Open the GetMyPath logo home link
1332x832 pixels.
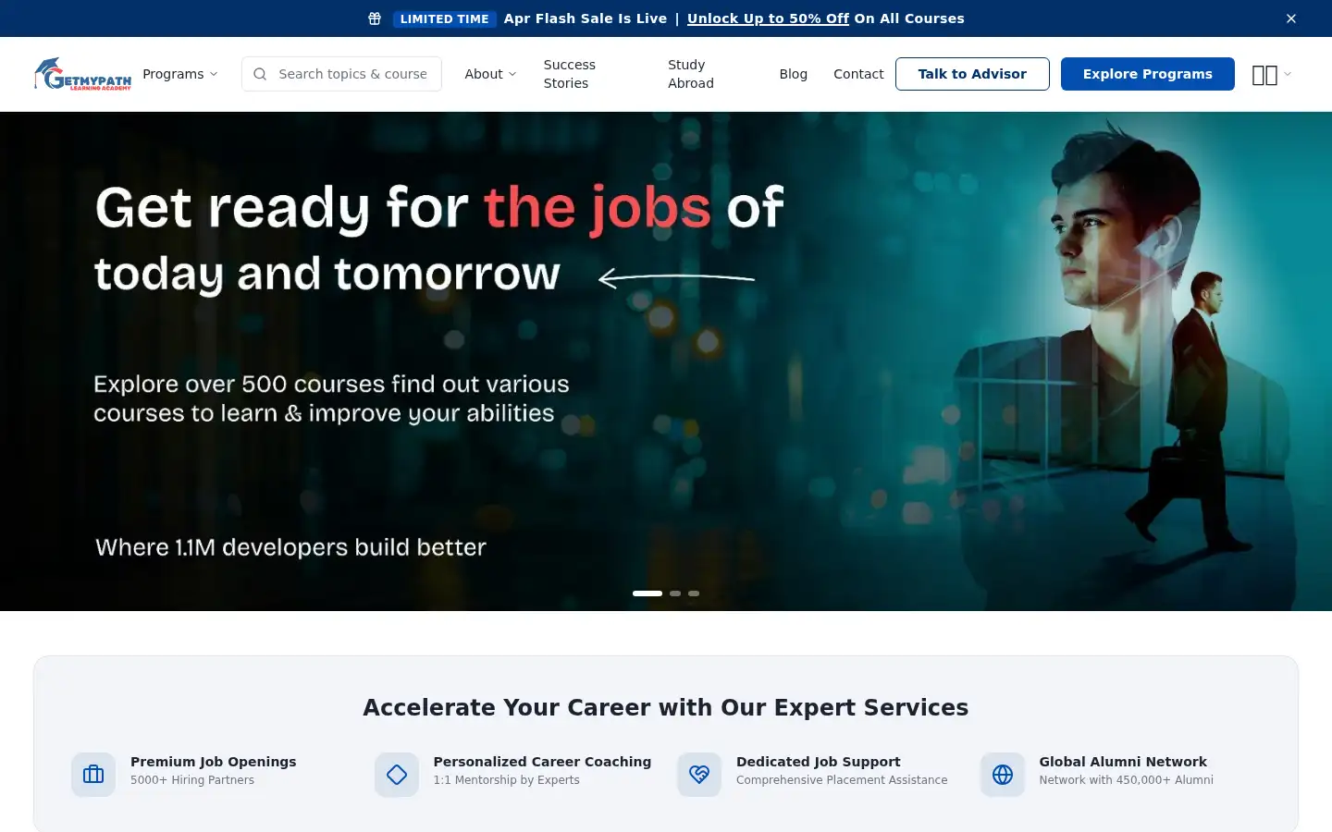tap(82, 74)
